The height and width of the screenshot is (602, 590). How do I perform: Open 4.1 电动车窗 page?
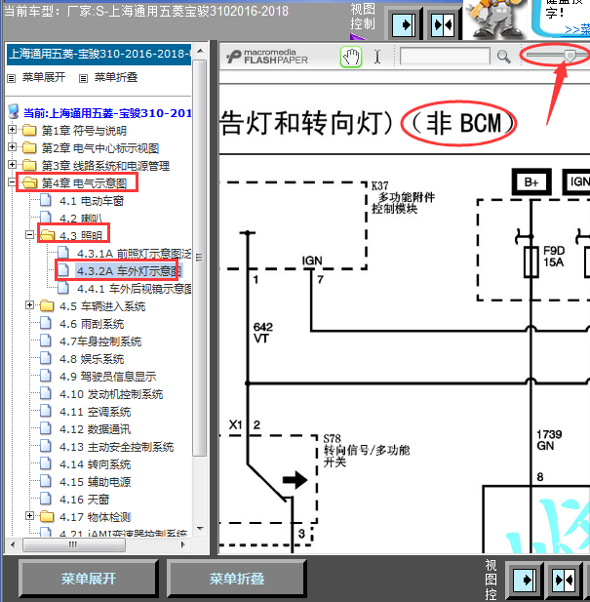tap(92, 201)
